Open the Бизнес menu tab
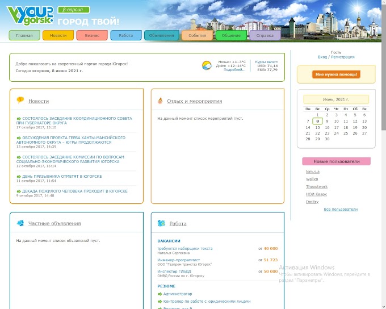This screenshot has width=386, height=309. tap(92, 35)
